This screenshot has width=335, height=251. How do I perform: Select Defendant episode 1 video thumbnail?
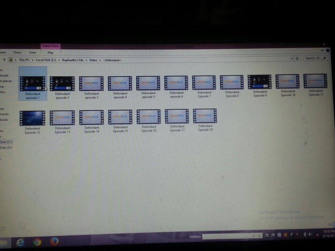(32, 83)
